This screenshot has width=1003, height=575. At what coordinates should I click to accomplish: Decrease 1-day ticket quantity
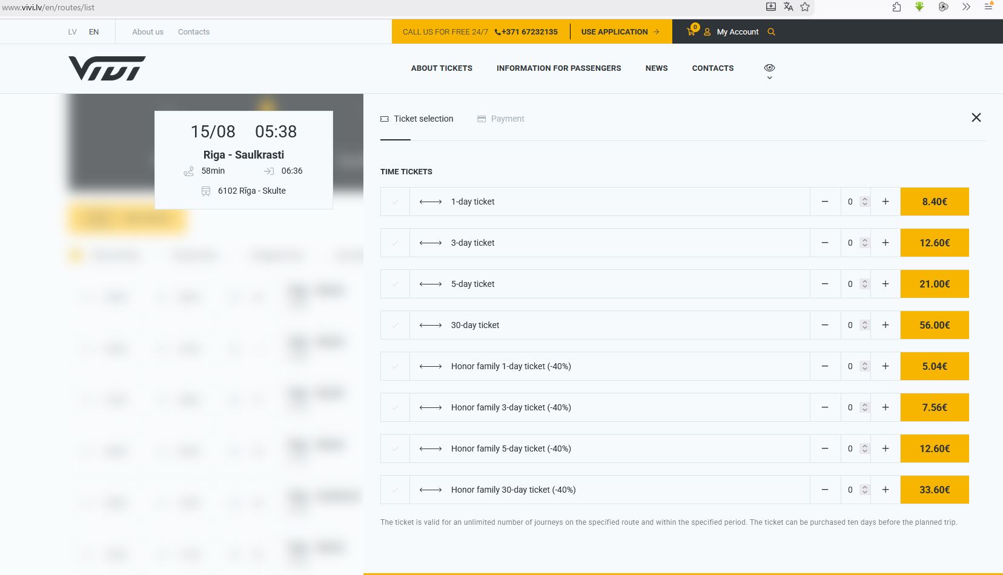click(825, 202)
